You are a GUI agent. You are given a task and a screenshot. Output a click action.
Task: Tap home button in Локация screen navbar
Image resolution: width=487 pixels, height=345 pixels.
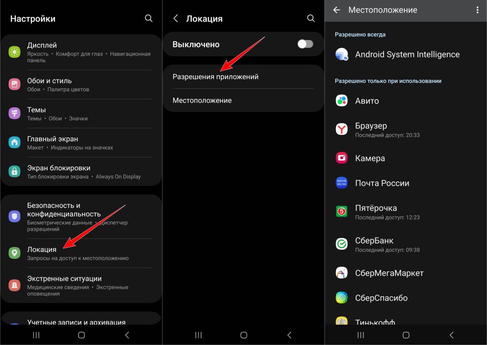click(x=243, y=335)
